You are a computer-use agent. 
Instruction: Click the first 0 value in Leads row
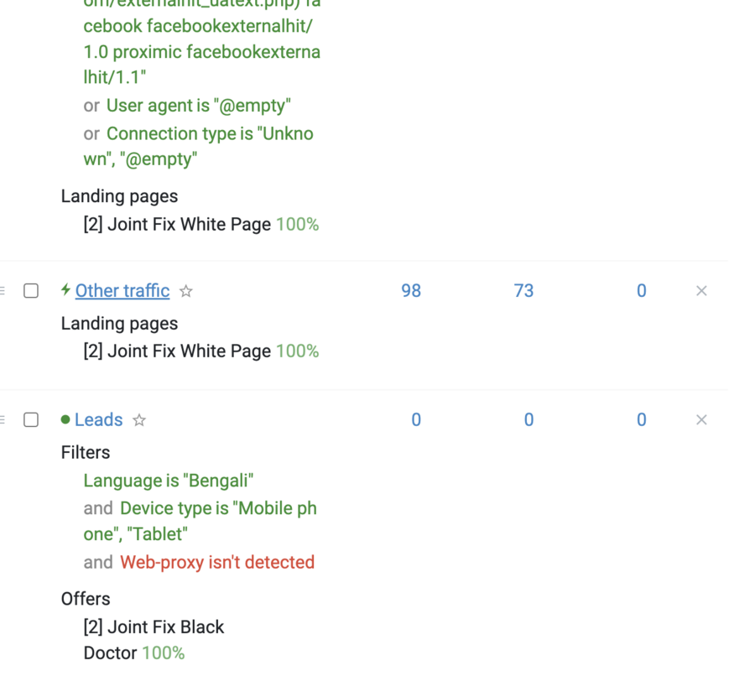[416, 420]
